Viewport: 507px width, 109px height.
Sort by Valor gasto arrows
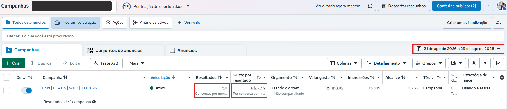coord(333,77)
